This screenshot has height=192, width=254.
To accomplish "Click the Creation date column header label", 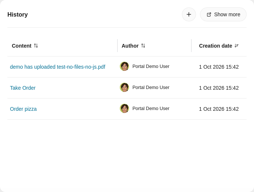I will [x=216, y=46].
